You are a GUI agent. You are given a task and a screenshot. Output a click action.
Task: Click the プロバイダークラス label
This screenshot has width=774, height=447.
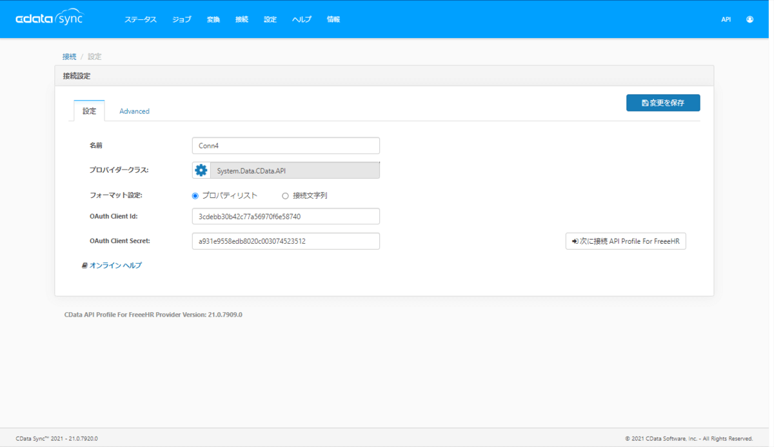119,170
